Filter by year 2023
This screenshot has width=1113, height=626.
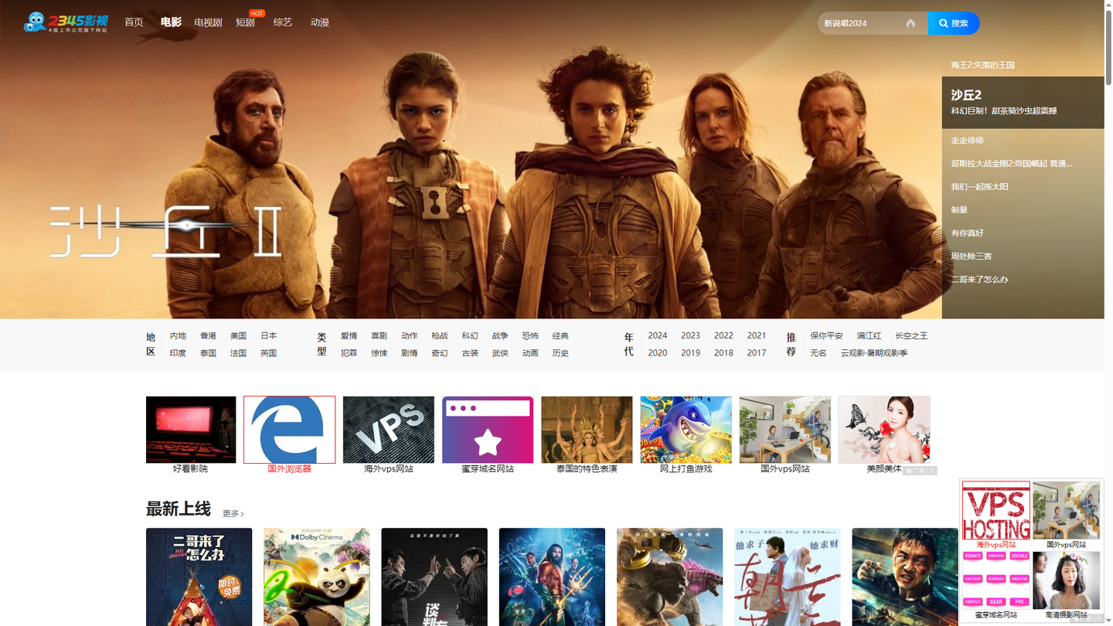pos(690,336)
